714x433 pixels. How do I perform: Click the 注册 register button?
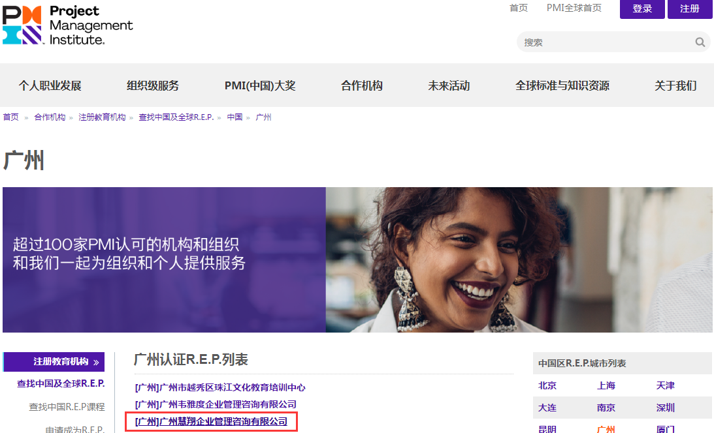pyautogui.click(x=689, y=8)
